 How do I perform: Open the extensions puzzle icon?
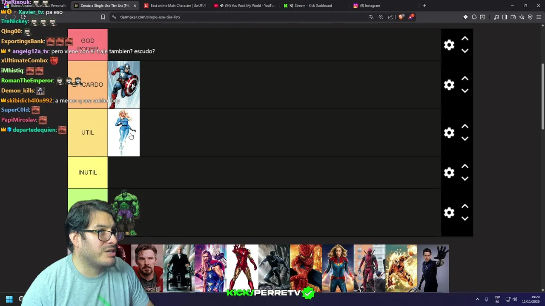click(474, 17)
